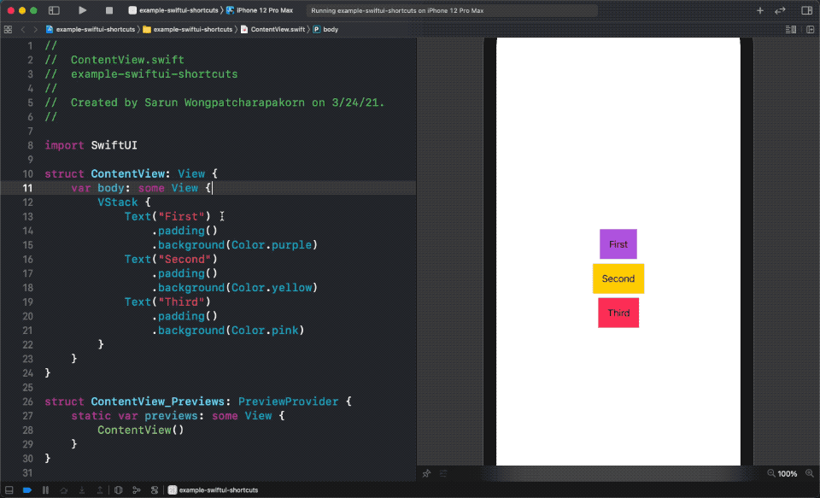Zoom out the preview canvas

click(770, 473)
